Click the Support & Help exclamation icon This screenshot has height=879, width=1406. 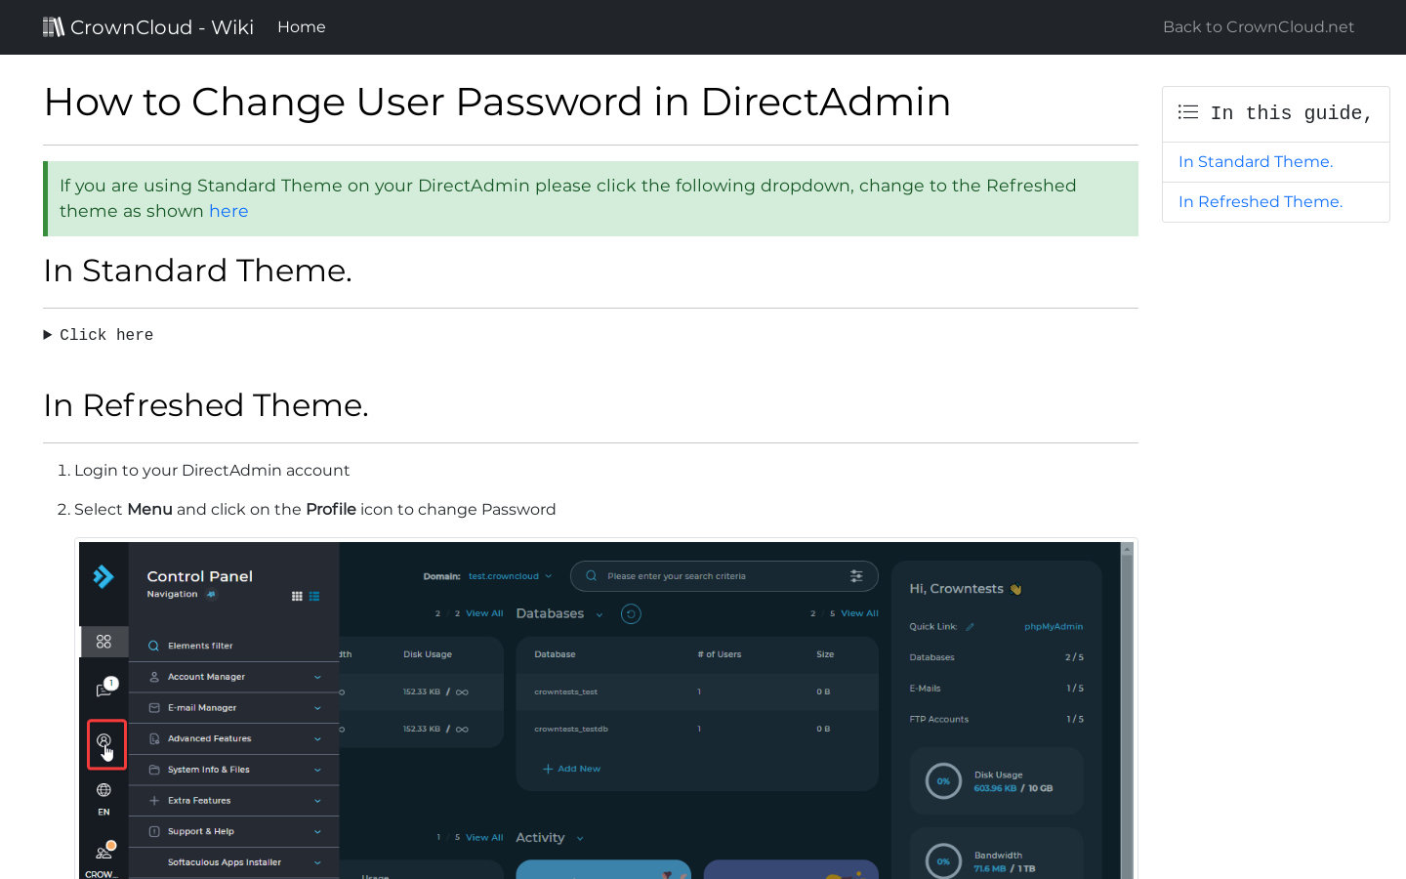click(x=154, y=832)
